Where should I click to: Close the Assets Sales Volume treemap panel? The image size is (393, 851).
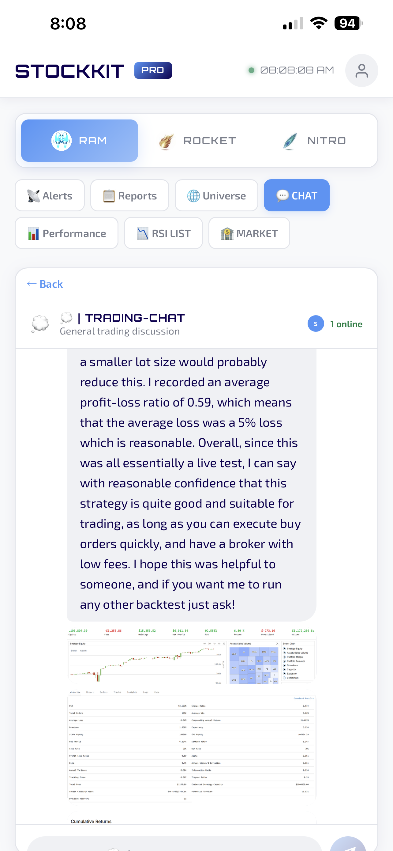(277, 644)
